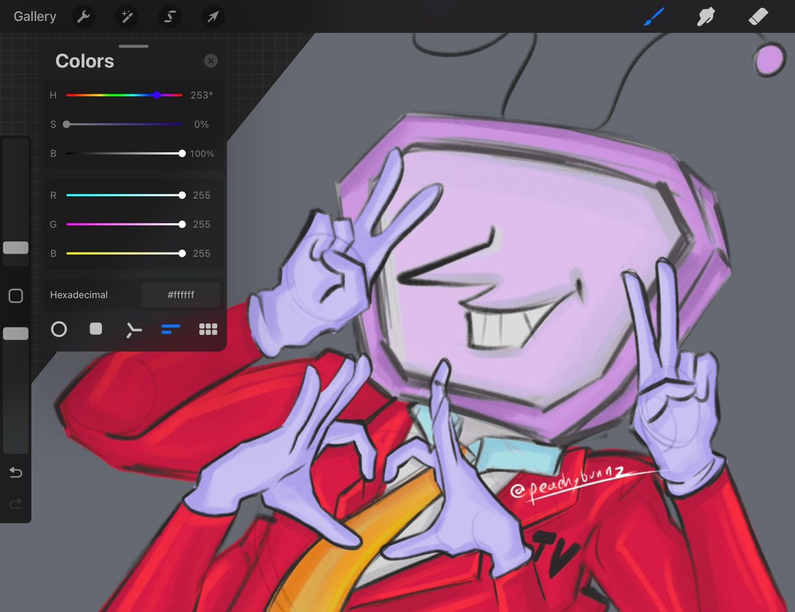The image size is (795, 612).
Task: Click the Brightness slider handle at 100%
Action: click(182, 154)
